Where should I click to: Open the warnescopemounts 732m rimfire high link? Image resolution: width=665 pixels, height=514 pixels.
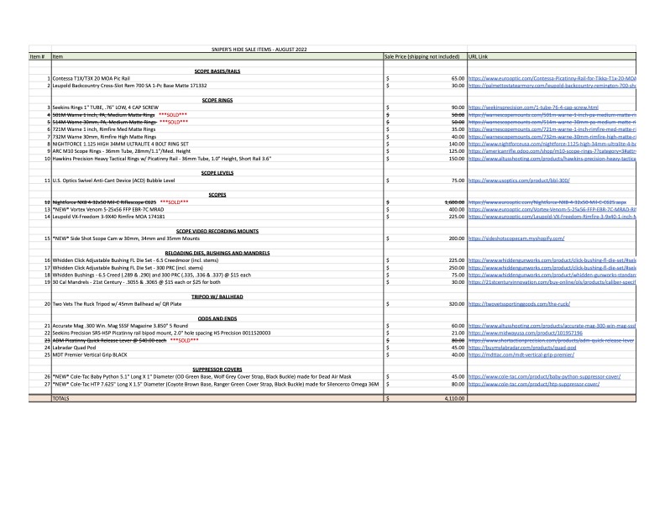coord(552,137)
